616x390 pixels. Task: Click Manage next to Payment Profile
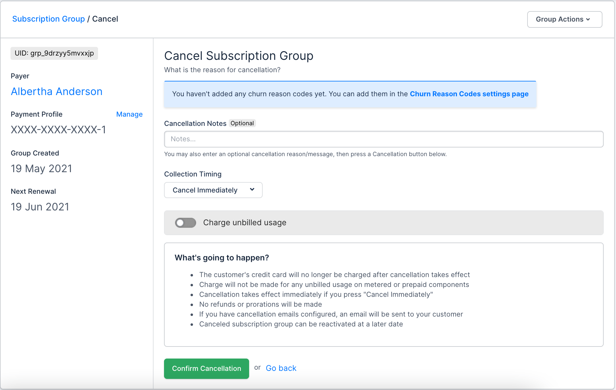coord(129,114)
